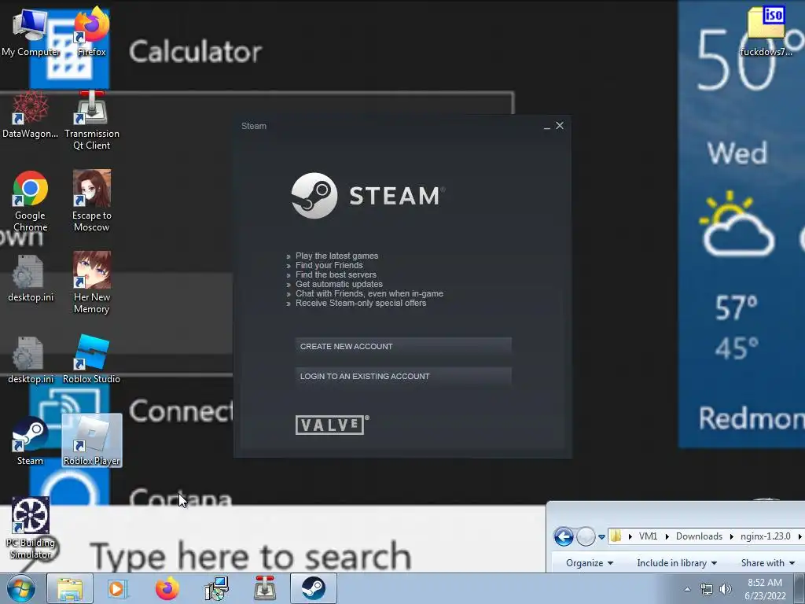805x604 pixels.
Task: Select the fuckdows7 ISO file icon
Action: [766, 31]
